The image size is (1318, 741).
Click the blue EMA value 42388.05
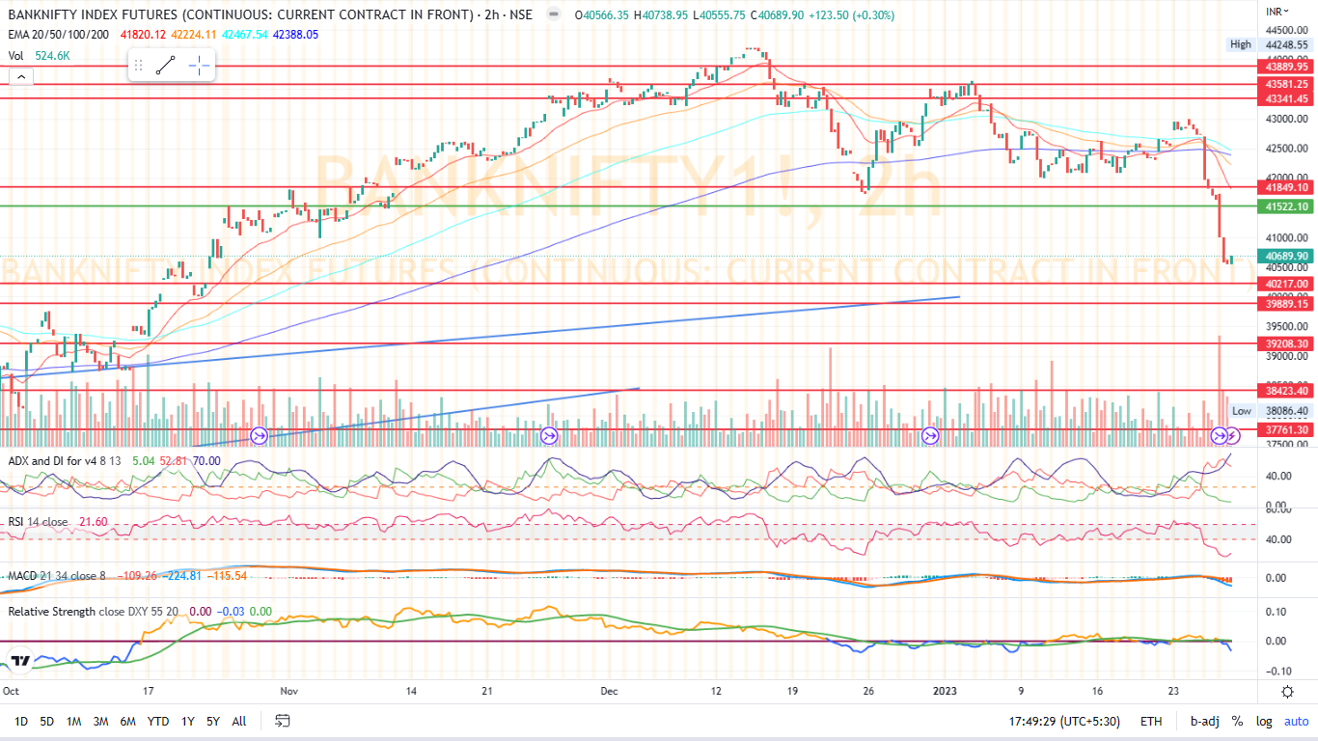tap(294, 34)
